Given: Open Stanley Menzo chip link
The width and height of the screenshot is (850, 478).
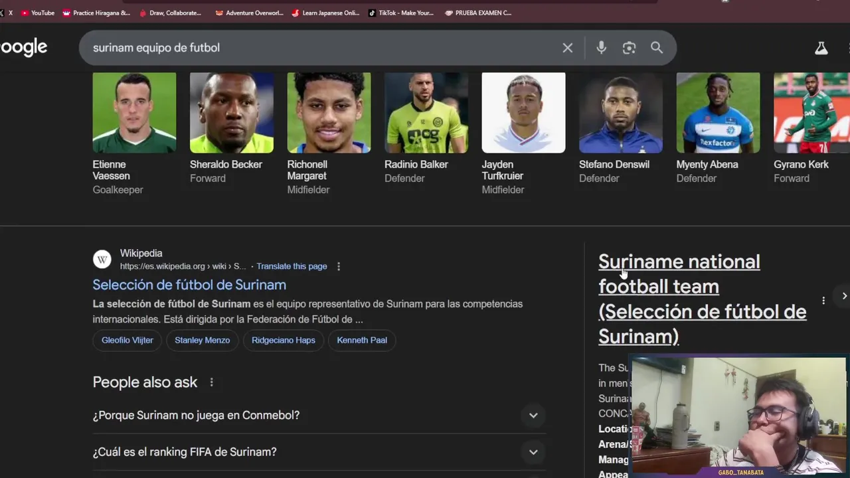Looking at the screenshot, I should pyautogui.click(x=202, y=340).
